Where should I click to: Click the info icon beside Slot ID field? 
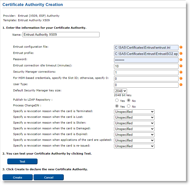pos(181,78)
